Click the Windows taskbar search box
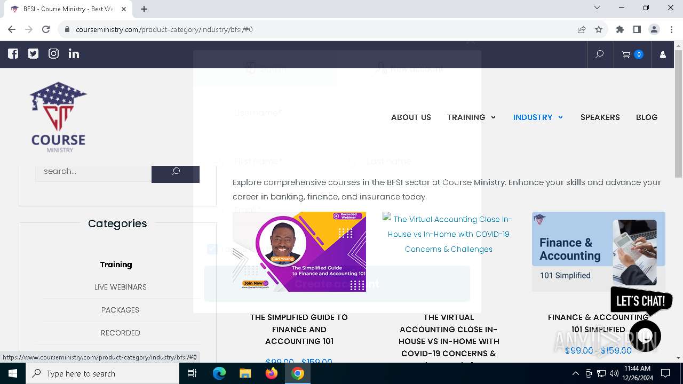683x384 pixels. pyautogui.click(x=102, y=373)
